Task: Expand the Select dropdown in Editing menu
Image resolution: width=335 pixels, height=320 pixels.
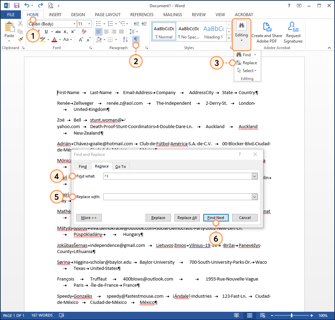Action: tap(255, 71)
